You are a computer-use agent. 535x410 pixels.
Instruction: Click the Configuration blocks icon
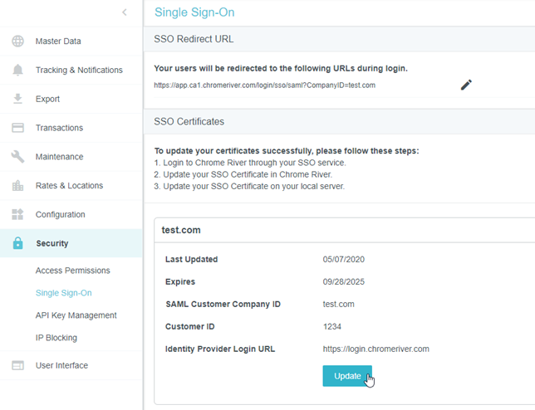(x=17, y=215)
